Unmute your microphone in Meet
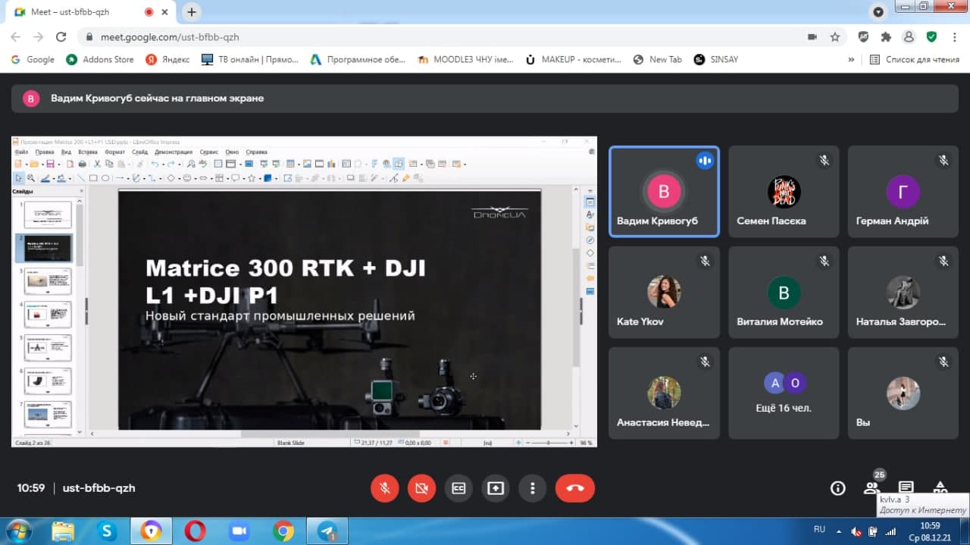Image resolution: width=970 pixels, height=545 pixels. click(x=385, y=488)
